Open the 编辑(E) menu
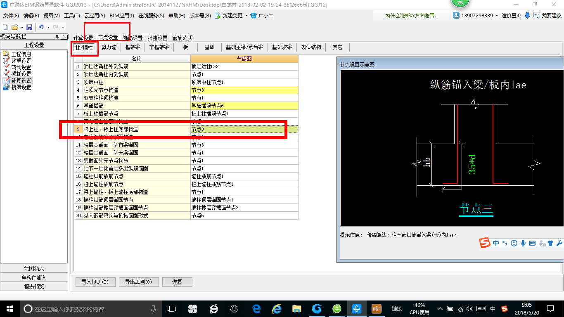The height and width of the screenshot is (317, 564). click(31, 16)
